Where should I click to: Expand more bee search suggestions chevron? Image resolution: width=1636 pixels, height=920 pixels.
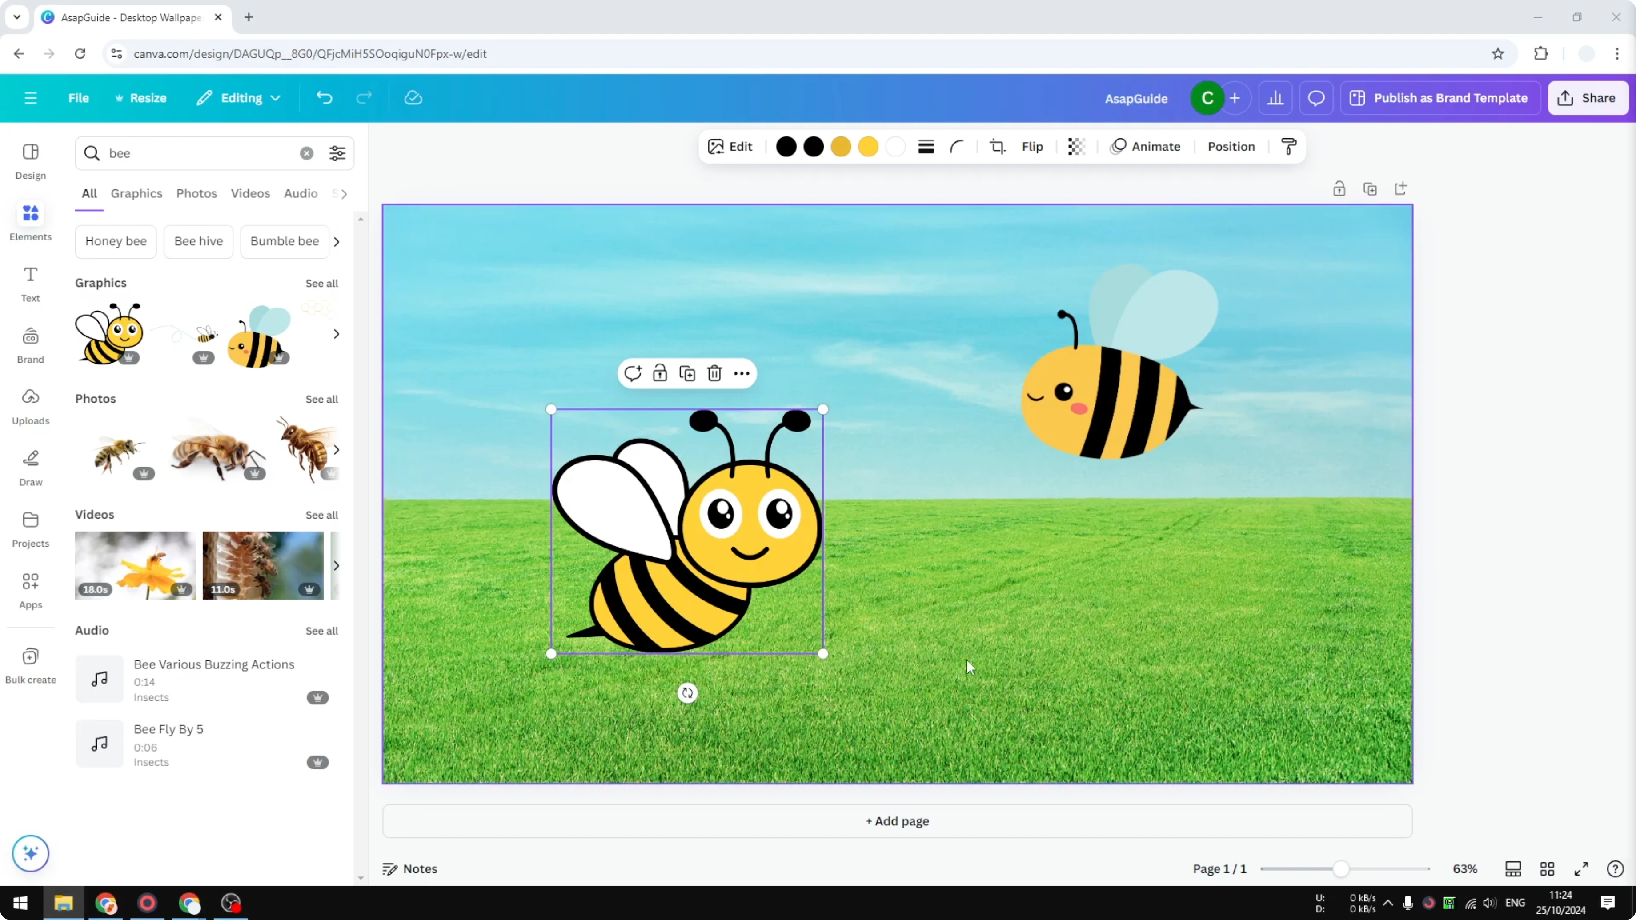336,241
